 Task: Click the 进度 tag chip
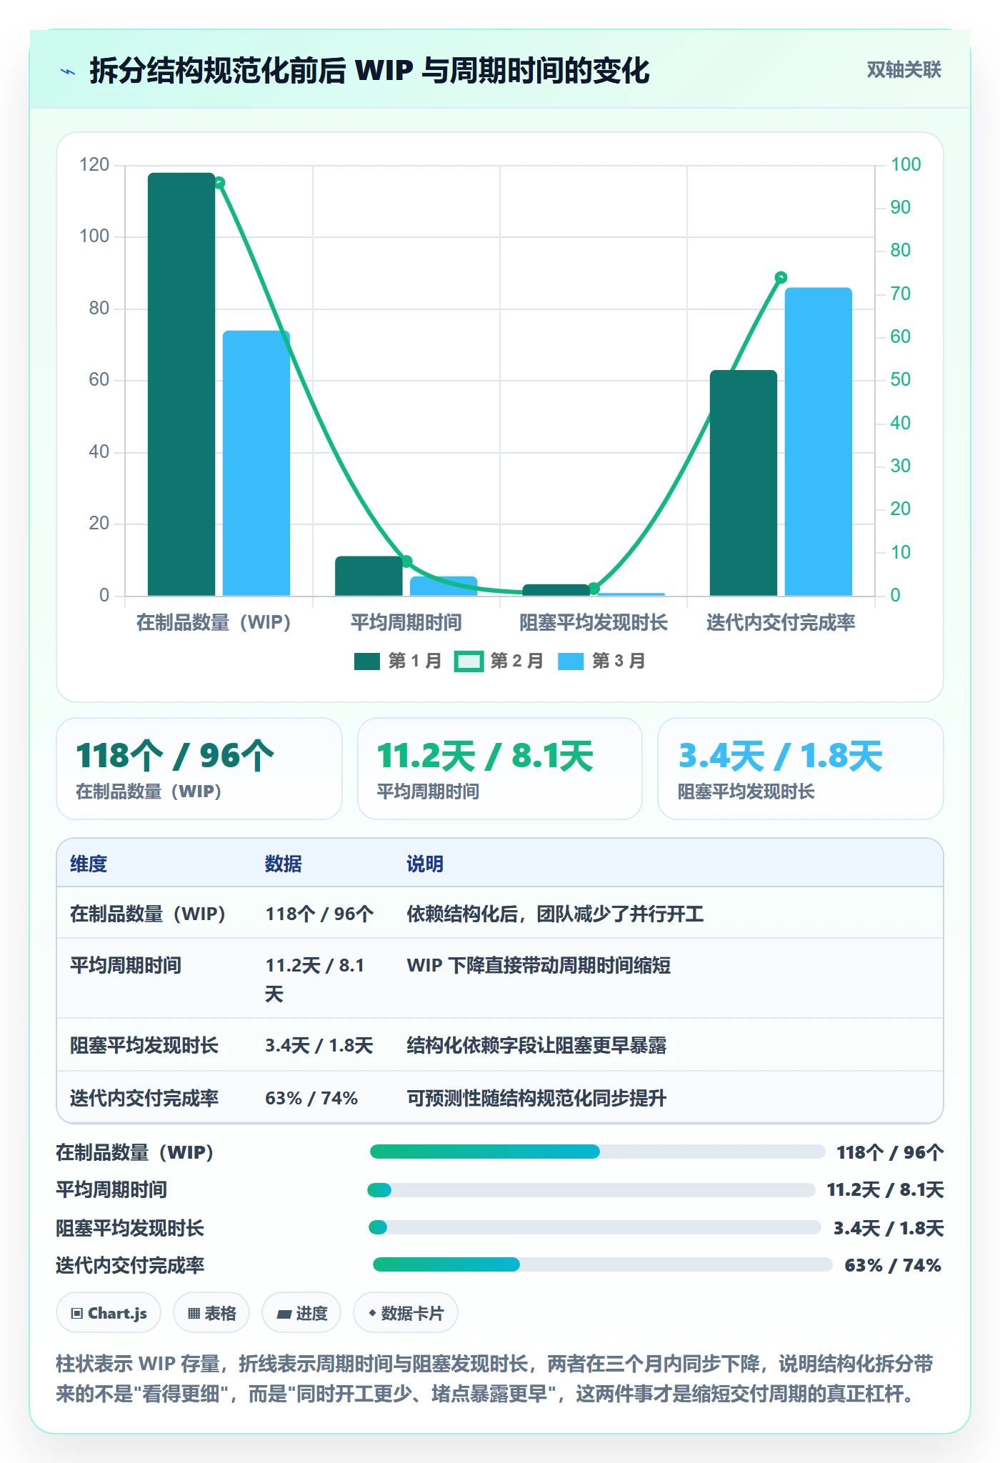(301, 1313)
